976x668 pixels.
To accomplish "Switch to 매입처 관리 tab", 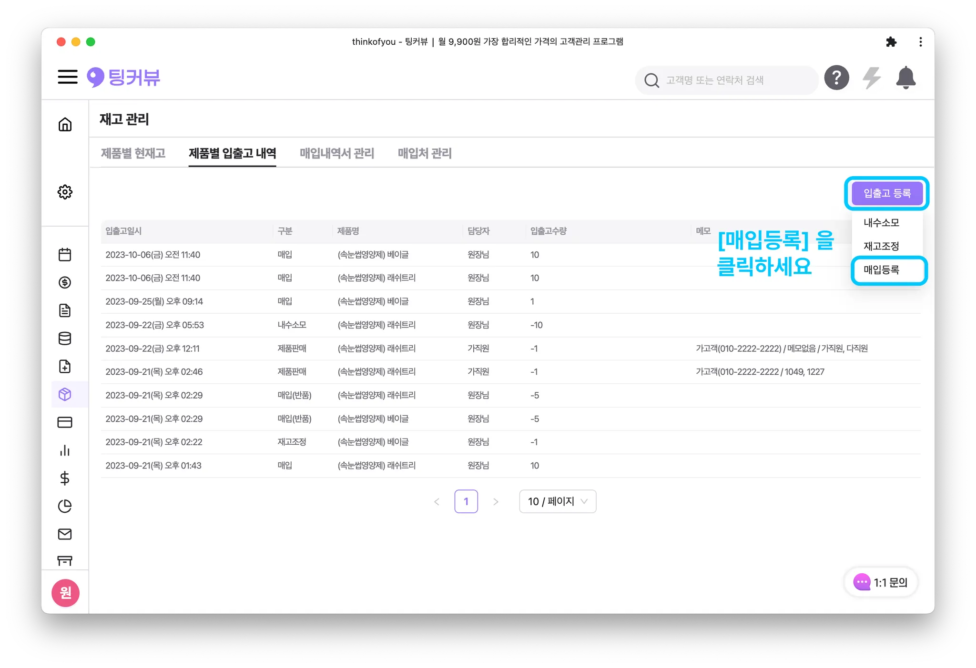I will (425, 153).
